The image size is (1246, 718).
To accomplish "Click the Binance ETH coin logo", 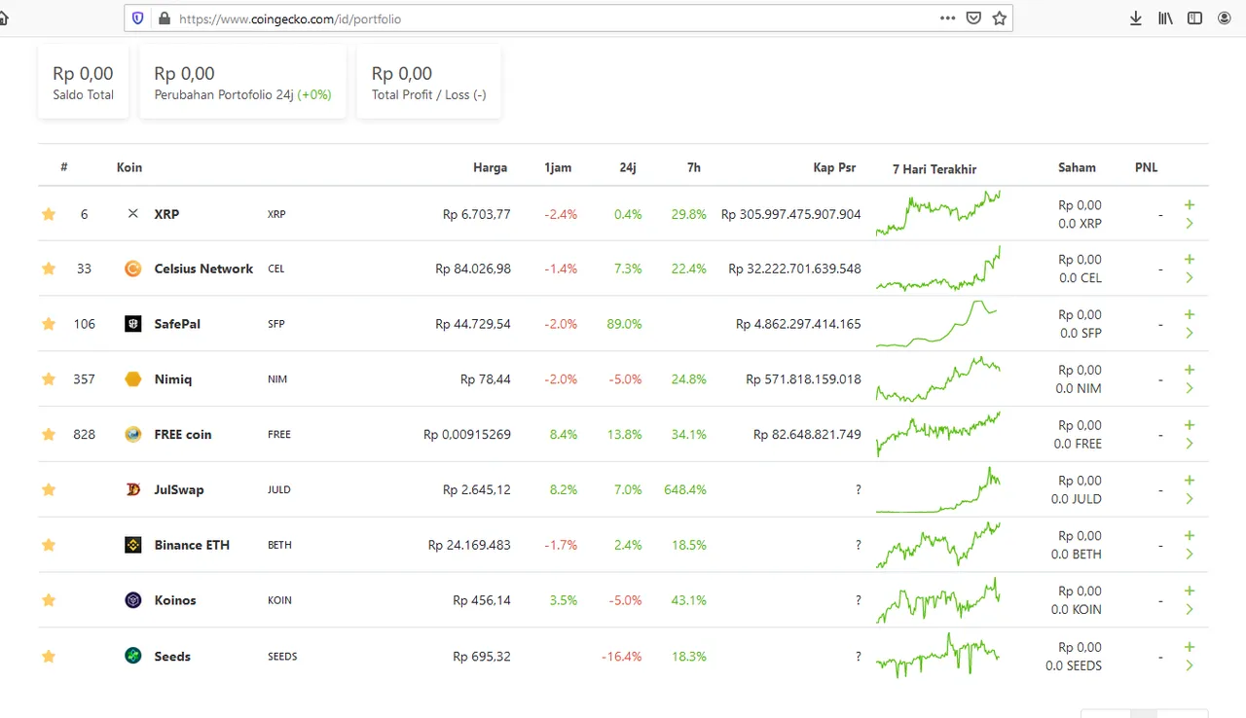I will (133, 545).
